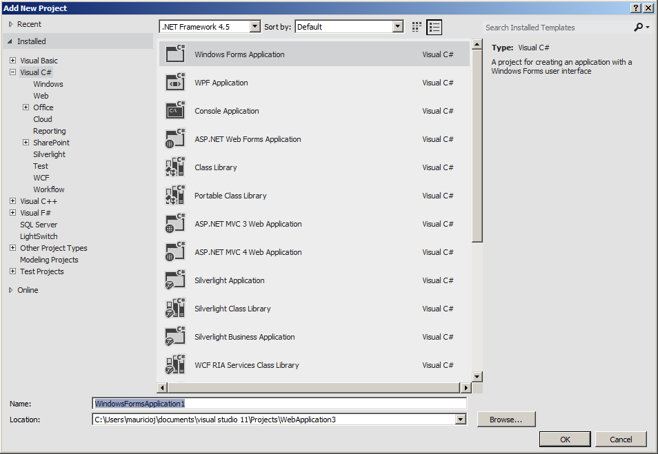
Task: Select the Silverlight Business Application icon
Action: click(x=175, y=336)
